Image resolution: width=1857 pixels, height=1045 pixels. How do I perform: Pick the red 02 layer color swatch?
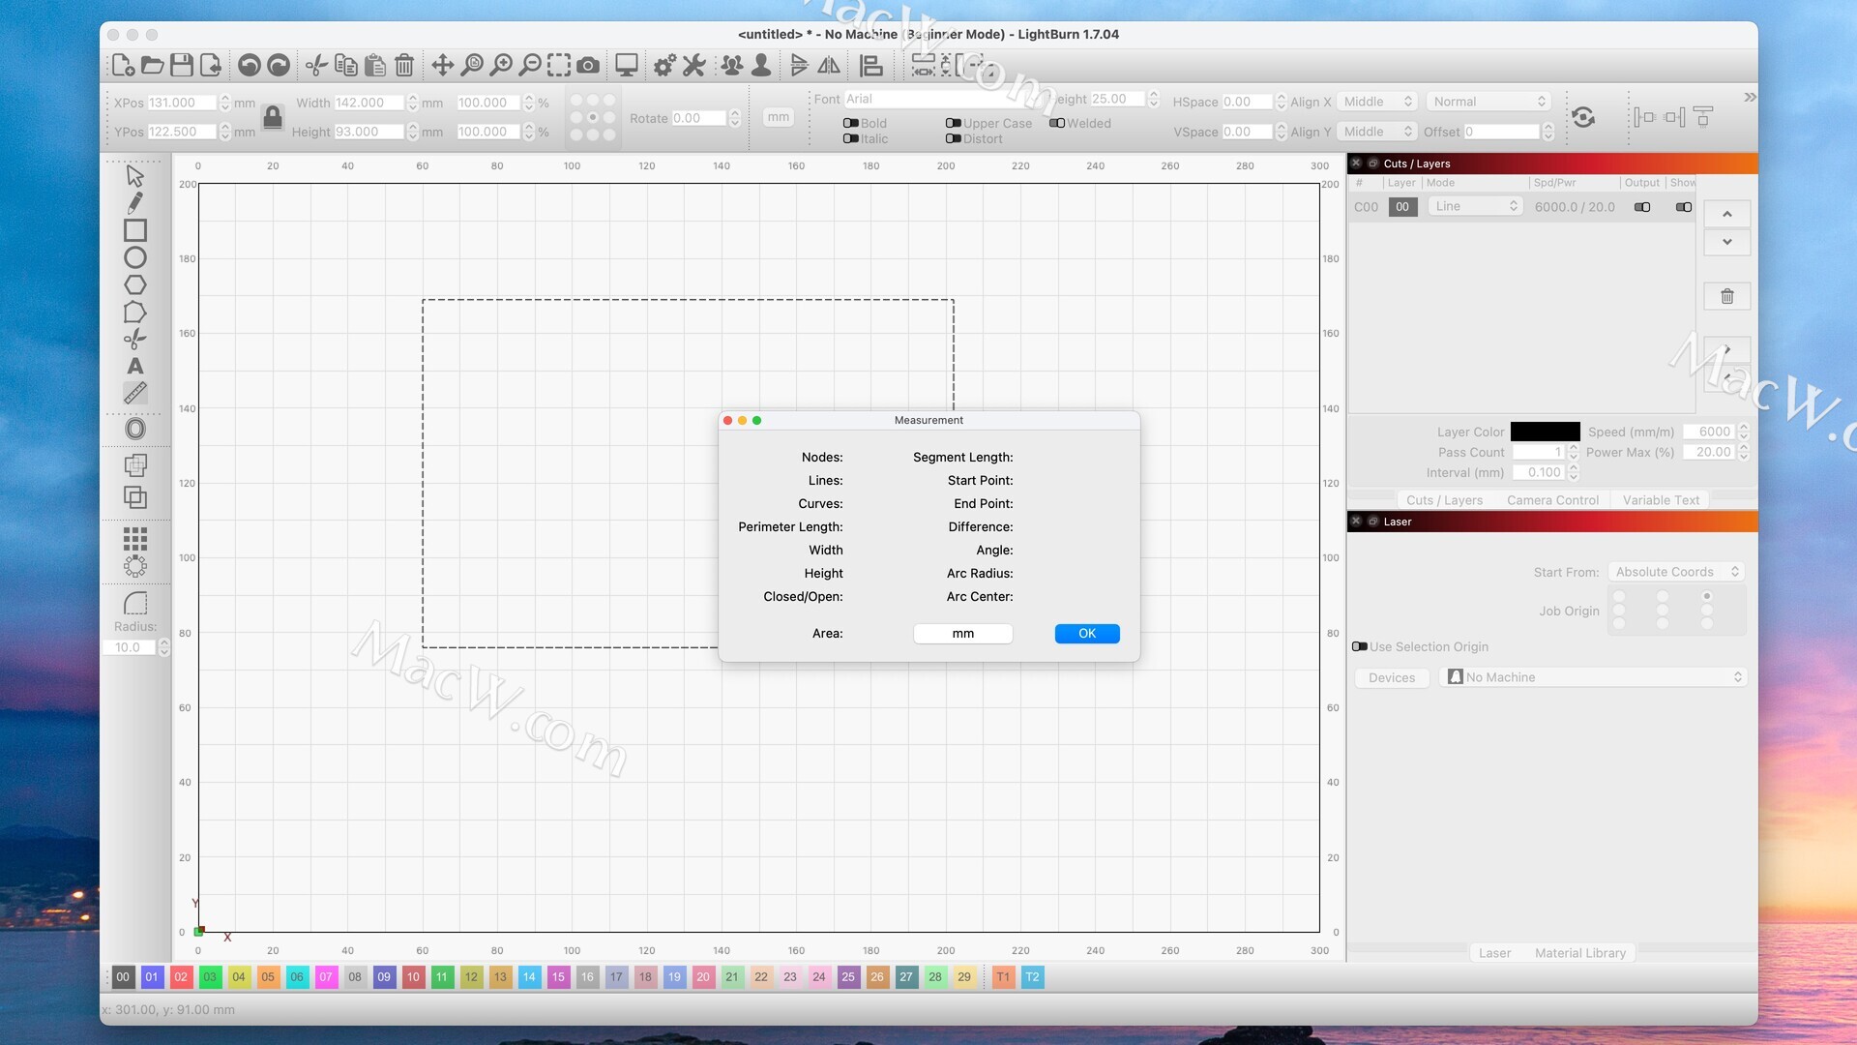[x=181, y=977]
